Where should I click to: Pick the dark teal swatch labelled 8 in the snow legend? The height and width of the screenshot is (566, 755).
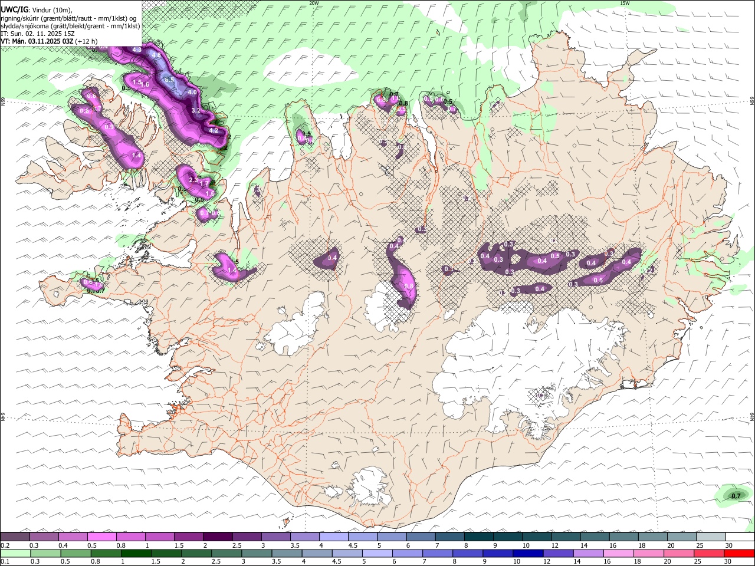(x=478, y=537)
